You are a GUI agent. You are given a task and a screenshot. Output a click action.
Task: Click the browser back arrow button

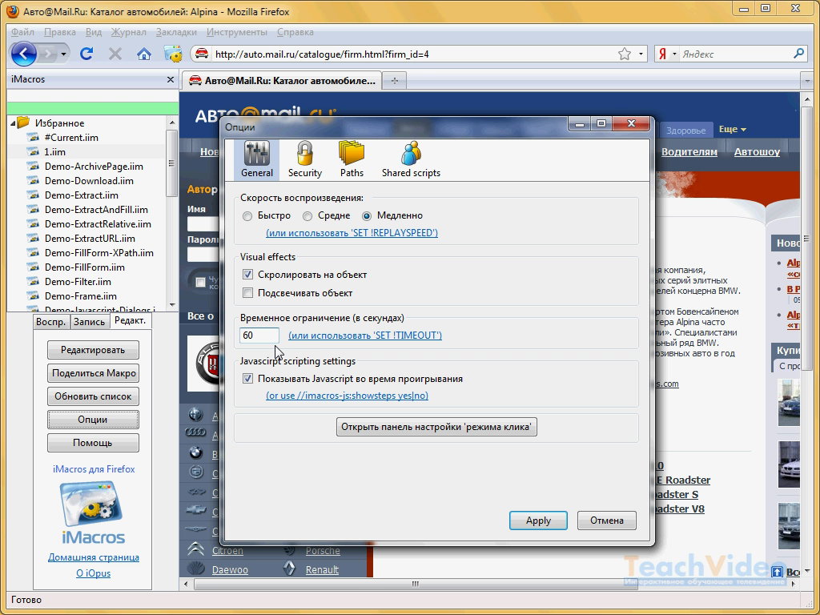point(24,54)
